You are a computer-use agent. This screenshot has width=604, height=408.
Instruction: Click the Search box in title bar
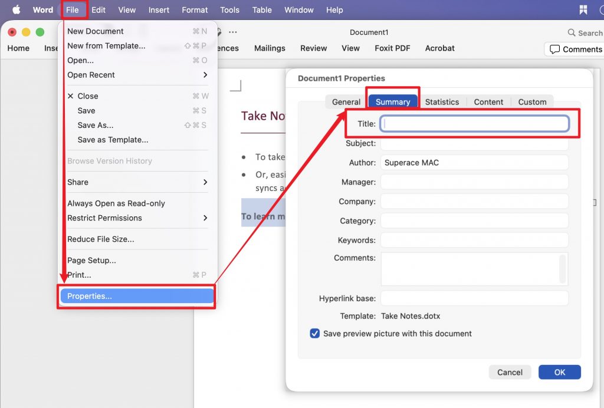[x=585, y=33]
